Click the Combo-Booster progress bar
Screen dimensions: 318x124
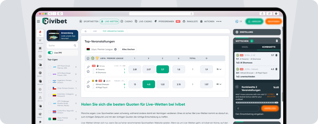[257, 103]
